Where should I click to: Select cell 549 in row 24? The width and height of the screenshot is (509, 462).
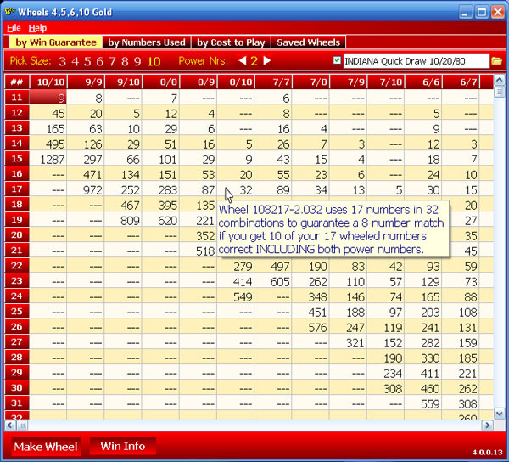236,297
